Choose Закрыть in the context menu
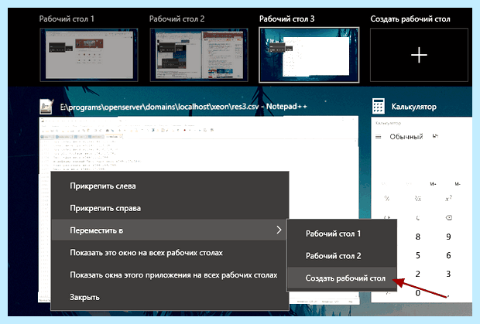This screenshot has height=324, width=480. (170, 297)
